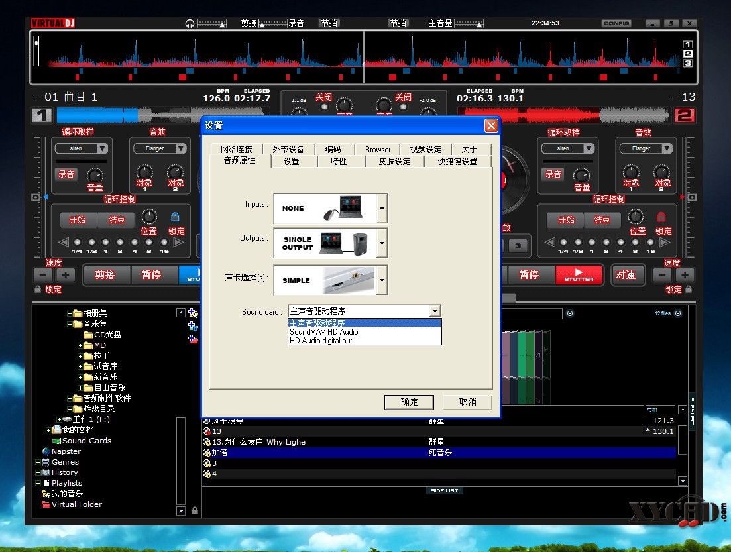731x552 pixels.
Task: Click the deck 1 badge icon
Action: click(x=42, y=115)
